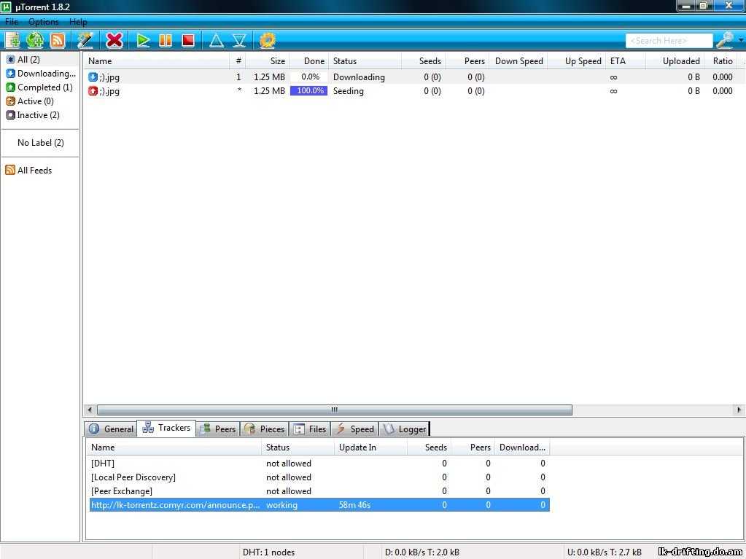Sort trackers by Download... column header

(x=522, y=447)
